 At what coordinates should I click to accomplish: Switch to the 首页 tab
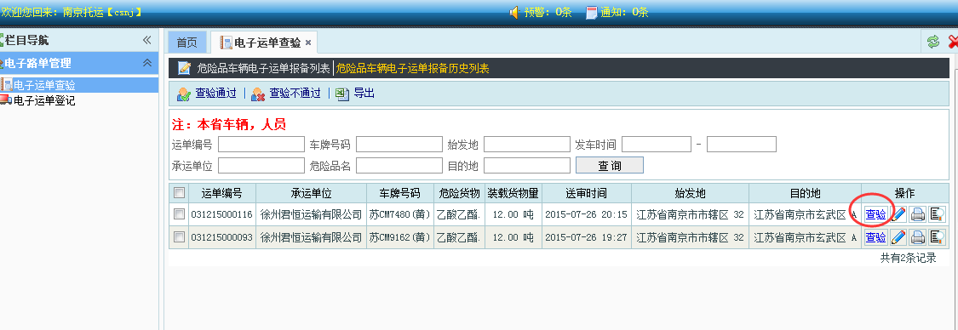(x=187, y=43)
